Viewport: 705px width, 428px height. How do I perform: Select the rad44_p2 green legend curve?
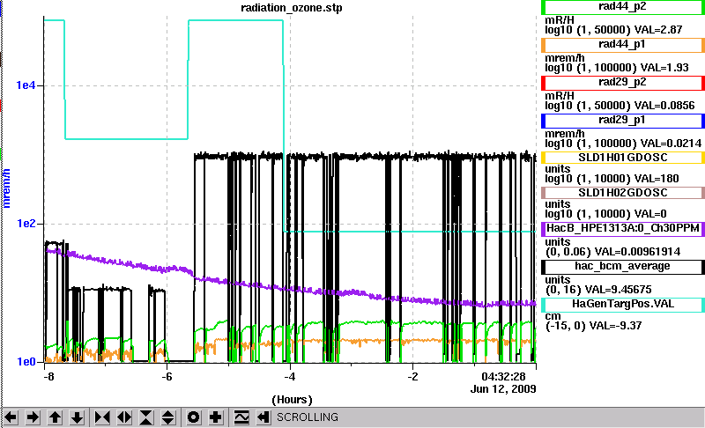(623, 7)
